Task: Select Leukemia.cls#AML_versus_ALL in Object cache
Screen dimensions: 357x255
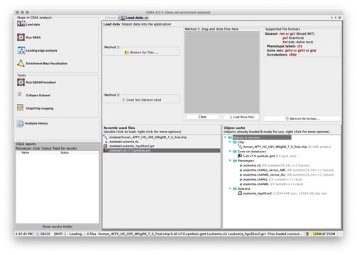Action: click(x=287, y=175)
